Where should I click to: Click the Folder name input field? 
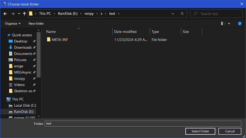pos(143,124)
